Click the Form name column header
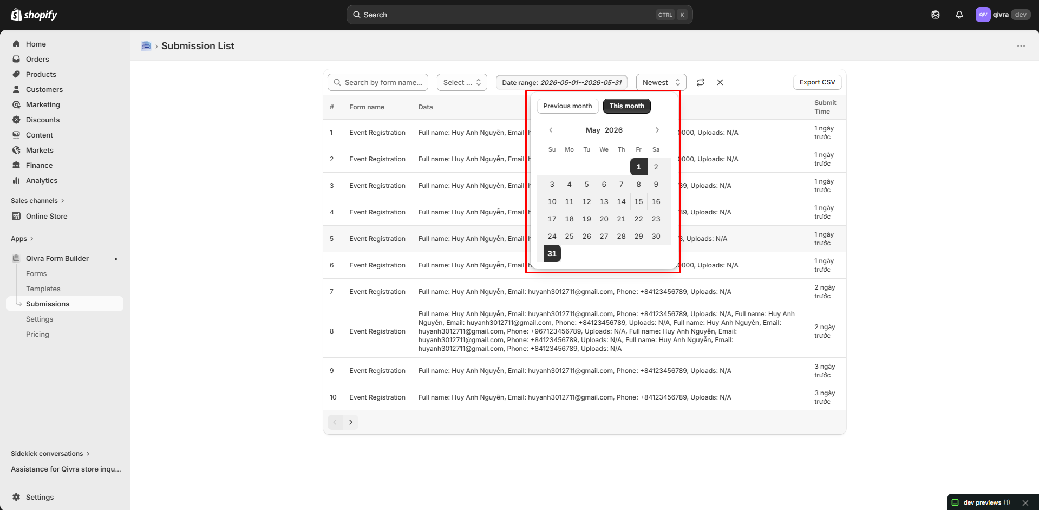 coord(367,107)
